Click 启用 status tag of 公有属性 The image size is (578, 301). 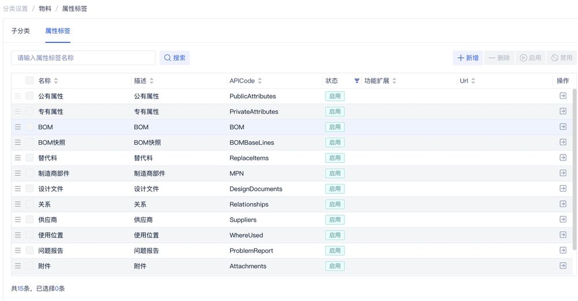(x=335, y=96)
